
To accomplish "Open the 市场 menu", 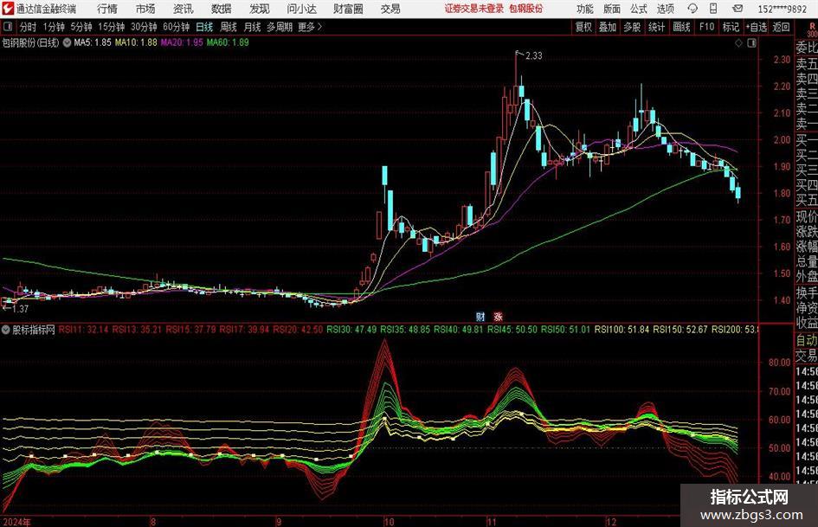I will [145, 9].
